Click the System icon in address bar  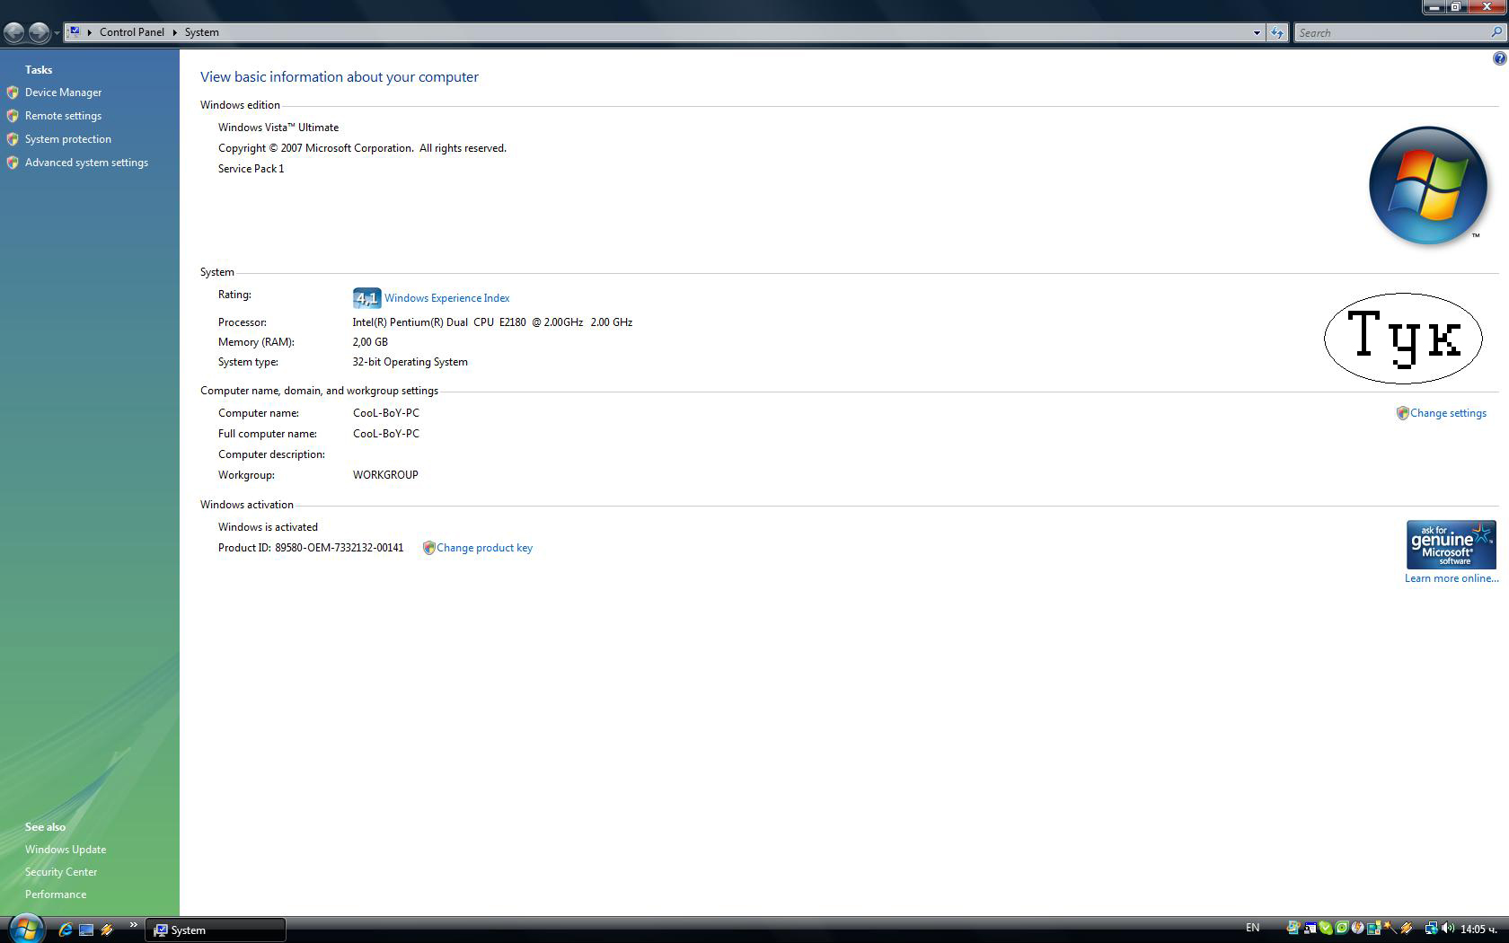[x=75, y=31]
